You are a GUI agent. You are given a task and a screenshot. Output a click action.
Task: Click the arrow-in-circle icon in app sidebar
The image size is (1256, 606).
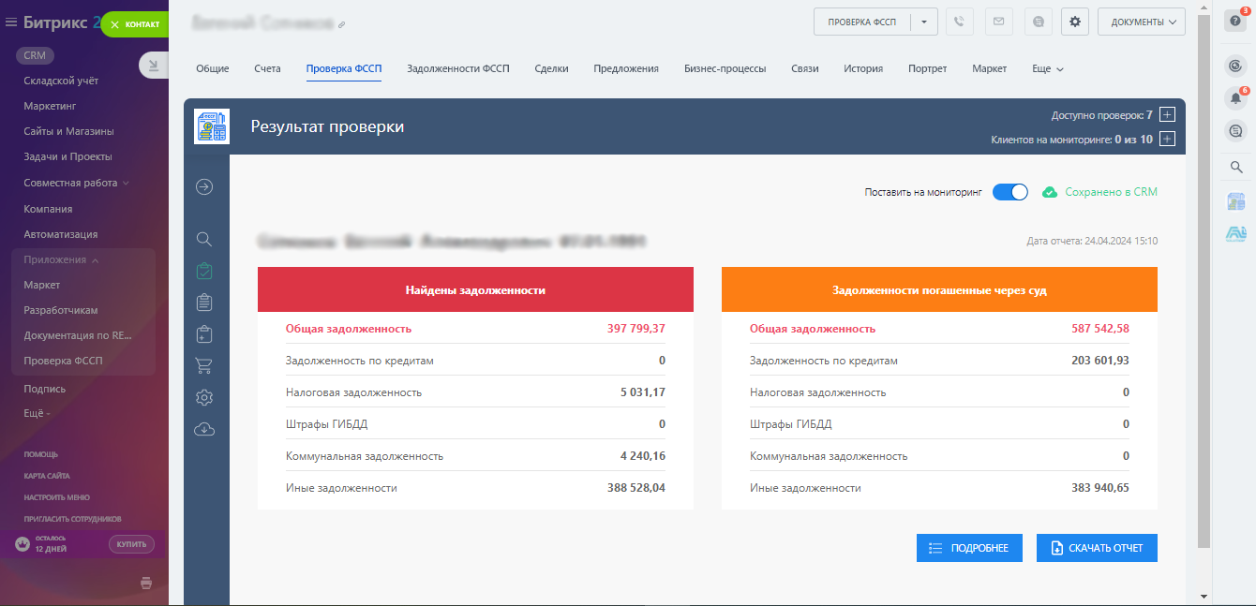[204, 186]
